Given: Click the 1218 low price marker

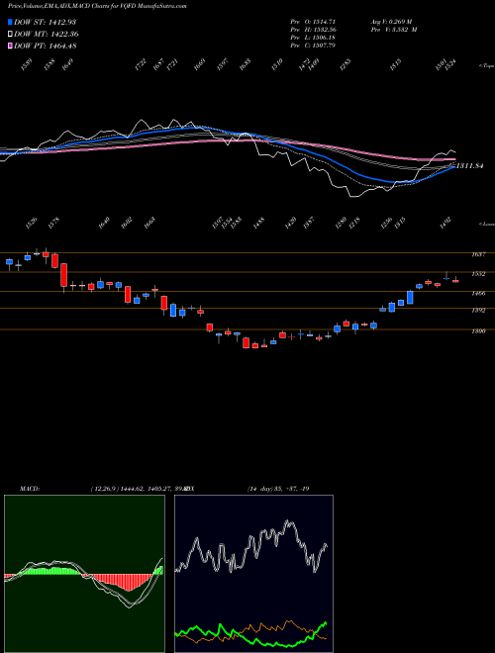Looking at the screenshot, I should tap(354, 223).
